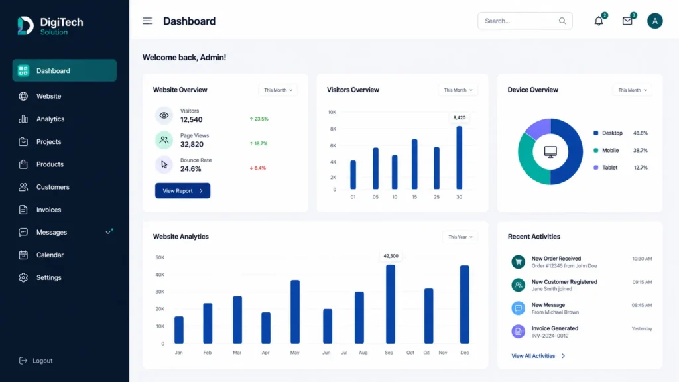Click the New Order Received cart icon

tap(518, 261)
